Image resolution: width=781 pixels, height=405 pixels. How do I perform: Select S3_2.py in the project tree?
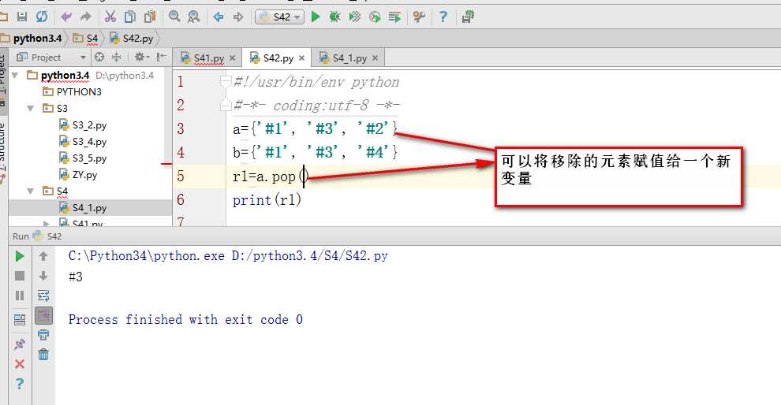[x=89, y=124]
